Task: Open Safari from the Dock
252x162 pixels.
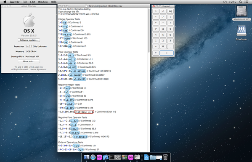Action: pos(93,157)
